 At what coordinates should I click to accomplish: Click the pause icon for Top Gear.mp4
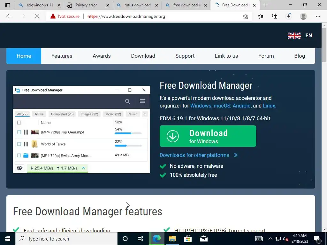26,132
